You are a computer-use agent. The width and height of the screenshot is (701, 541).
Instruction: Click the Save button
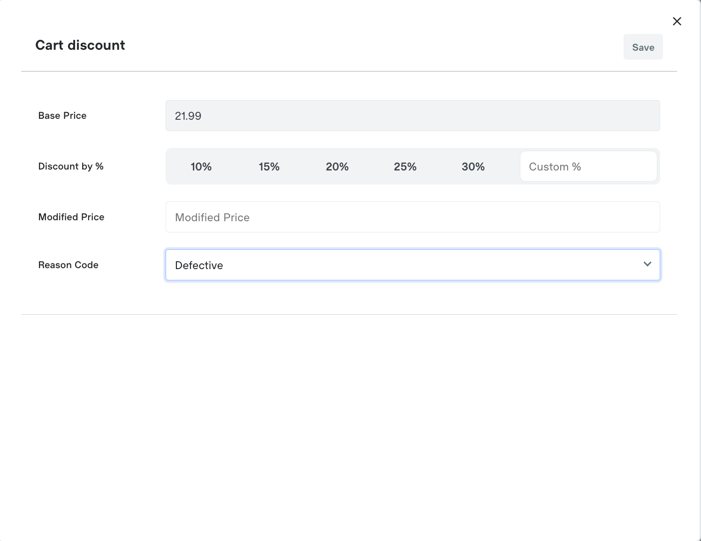[643, 47]
